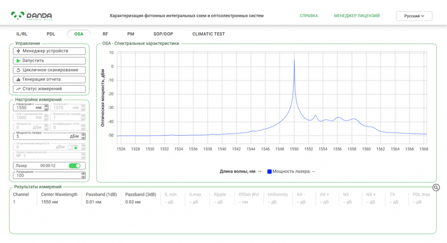Click the Panda Photonic Suite logo
The height and width of the screenshot is (243, 447).
pyautogui.click(x=31, y=16)
